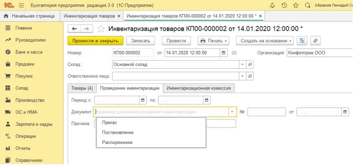The width and height of the screenshot is (354, 165).
Task: Expand Склад dropdown arrow
Action: (243, 65)
